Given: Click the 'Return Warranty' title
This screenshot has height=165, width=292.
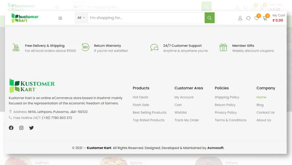Looking at the screenshot, I should (108, 46).
